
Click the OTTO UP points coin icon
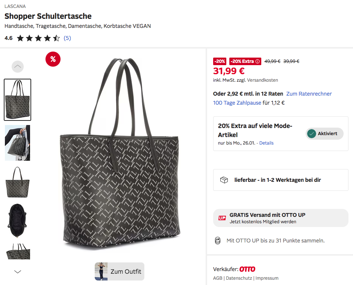tap(217, 240)
